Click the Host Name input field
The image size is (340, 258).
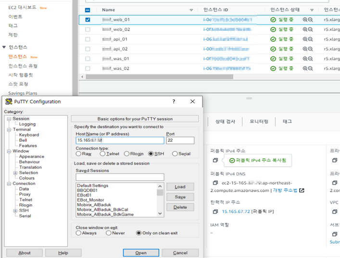(119, 141)
